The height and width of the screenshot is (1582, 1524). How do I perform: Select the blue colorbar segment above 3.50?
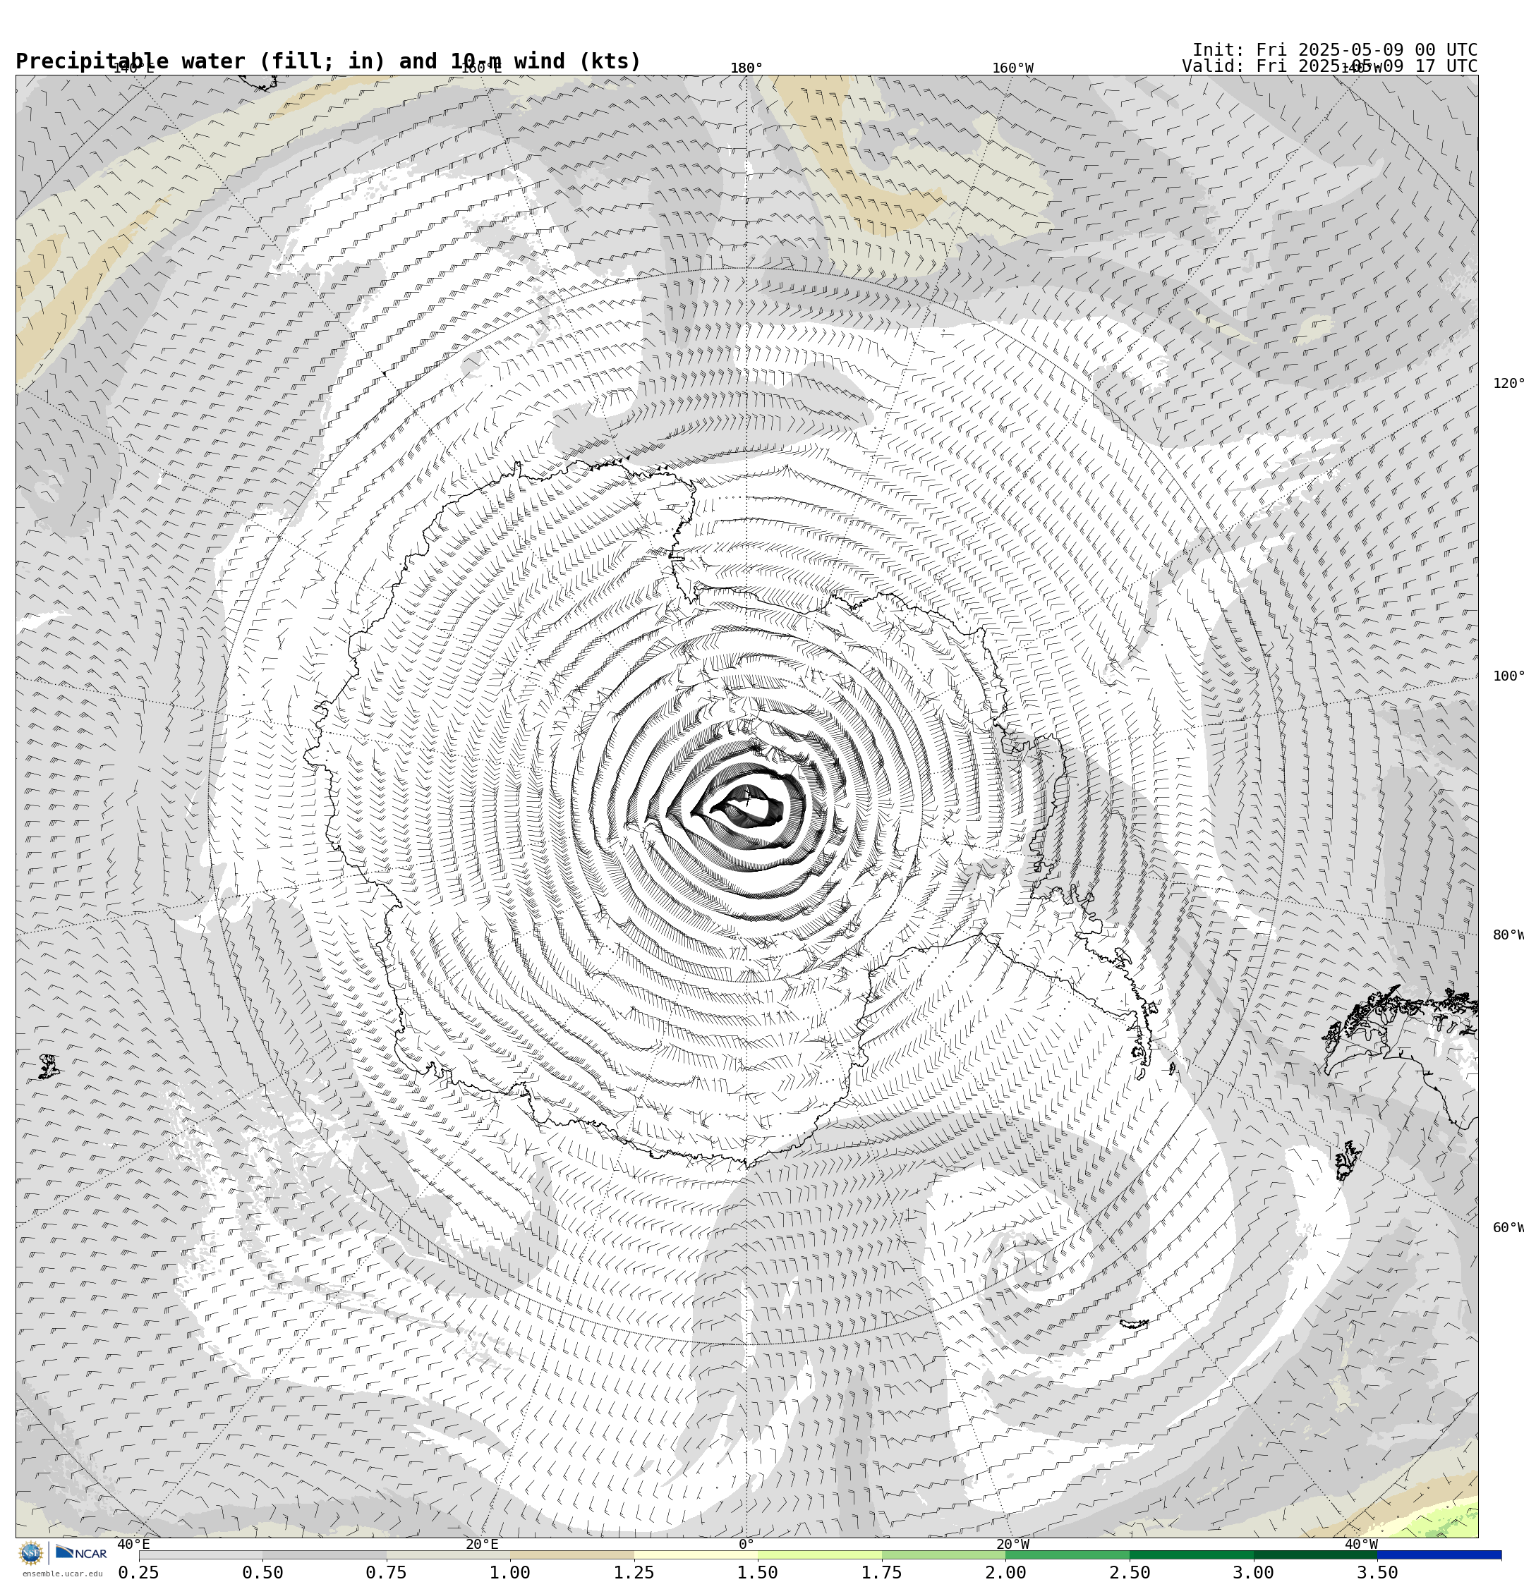coord(1439,1554)
